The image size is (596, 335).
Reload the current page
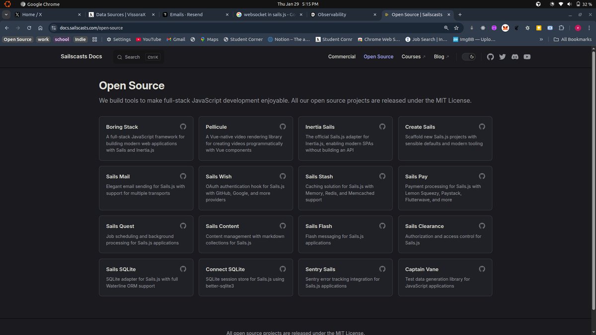[29, 28]
